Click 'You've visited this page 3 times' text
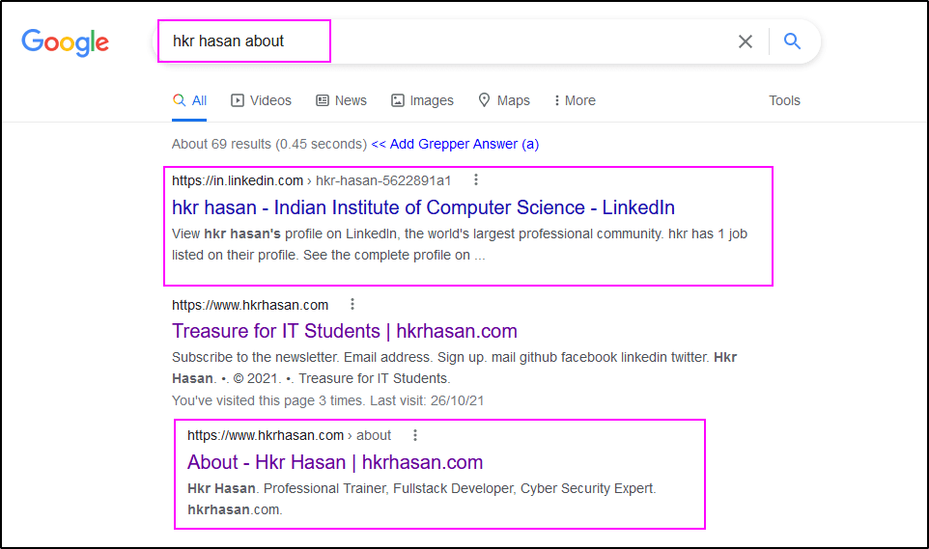 (327, 401)
